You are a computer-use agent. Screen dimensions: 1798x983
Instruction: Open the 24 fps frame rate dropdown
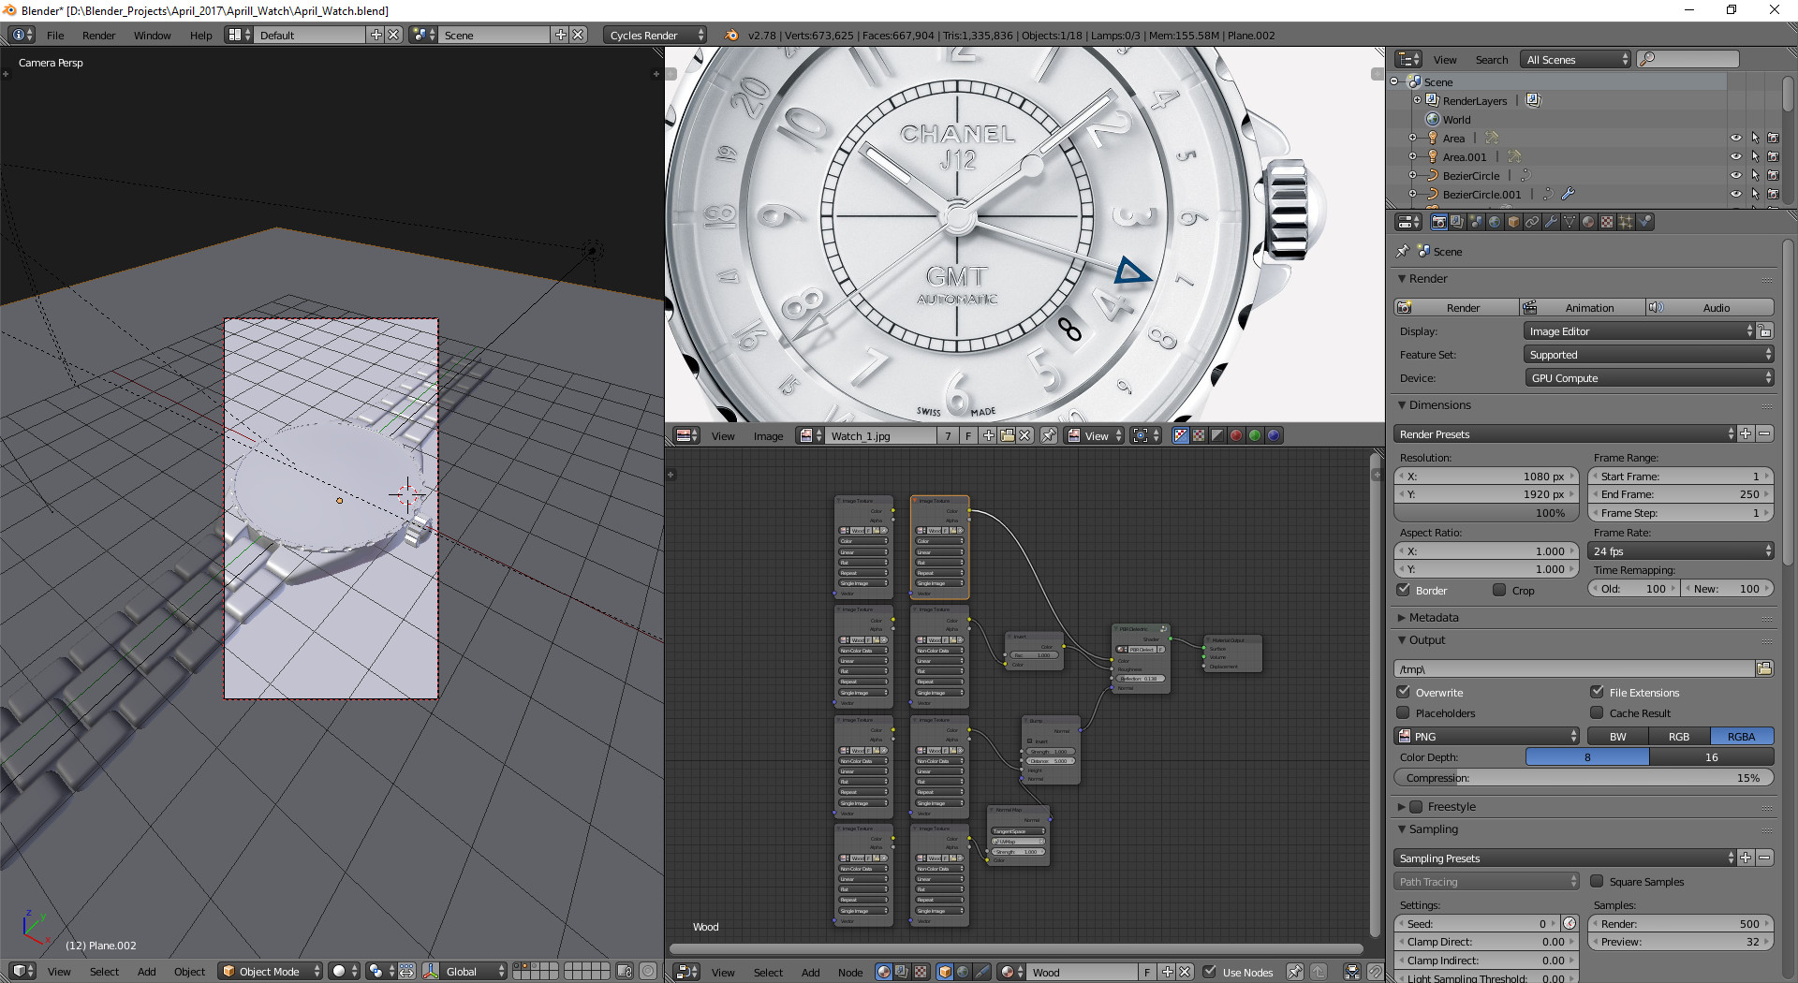point(1681,551)
